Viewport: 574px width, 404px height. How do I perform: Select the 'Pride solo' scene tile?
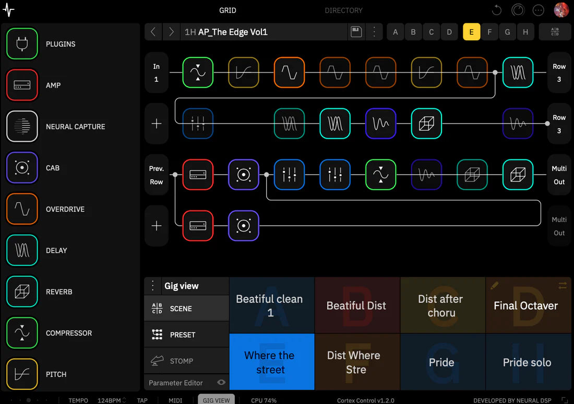[529, 362]
